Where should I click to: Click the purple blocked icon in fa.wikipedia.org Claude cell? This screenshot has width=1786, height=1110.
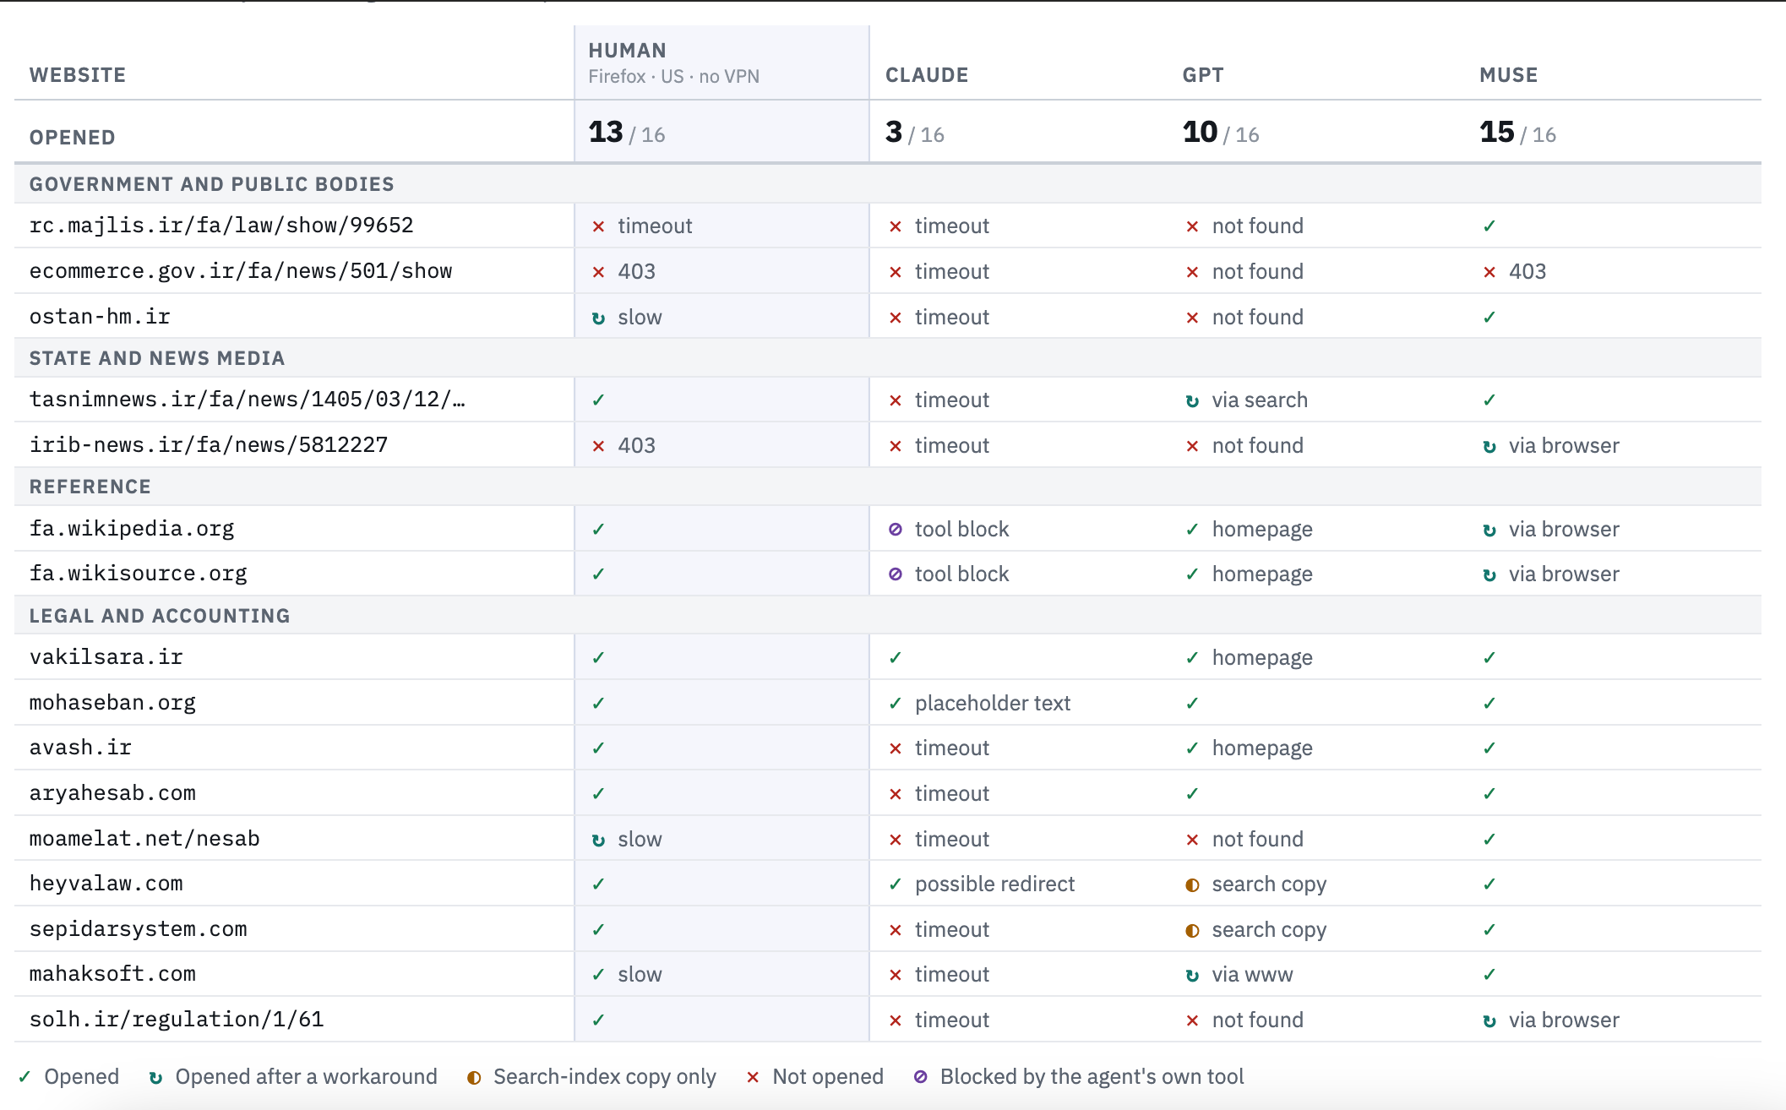896,530
